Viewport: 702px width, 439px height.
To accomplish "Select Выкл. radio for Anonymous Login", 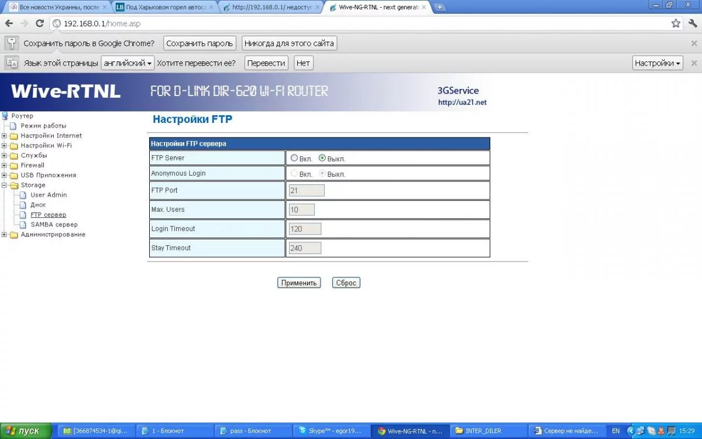I will point(322,174).
